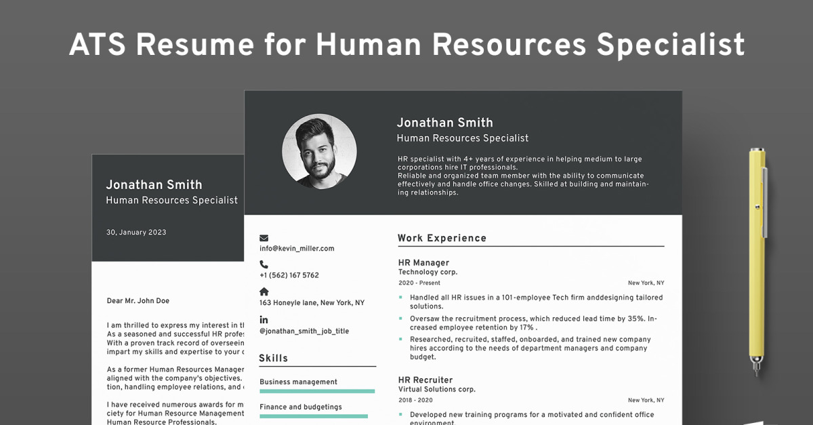Screen dimensions: 813x425
Task: Click 2018 - 2020 date range
Action: click(x=416, y=401)
